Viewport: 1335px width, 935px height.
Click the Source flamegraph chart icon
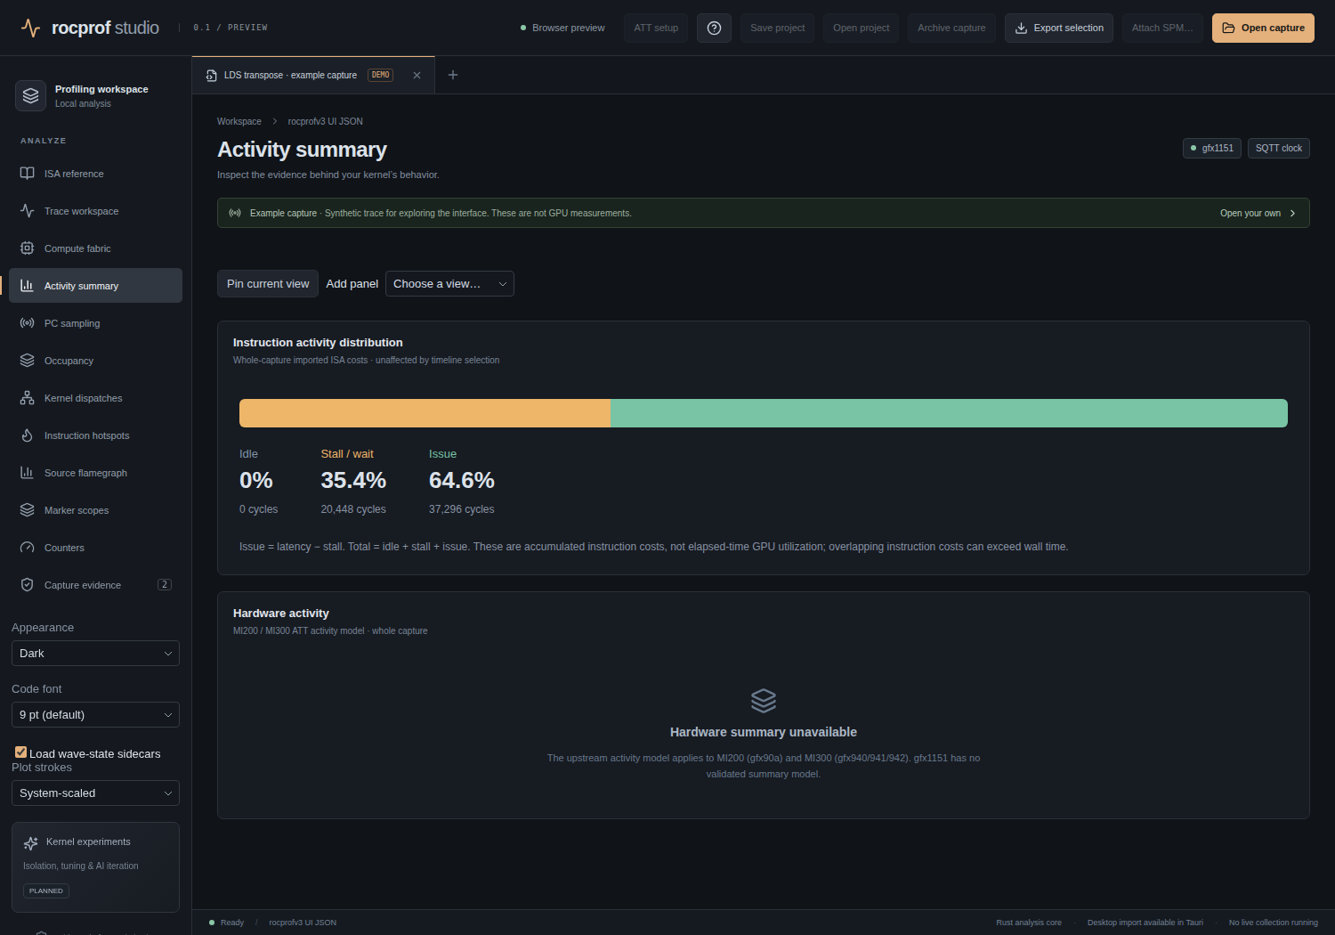pos(28,473)
